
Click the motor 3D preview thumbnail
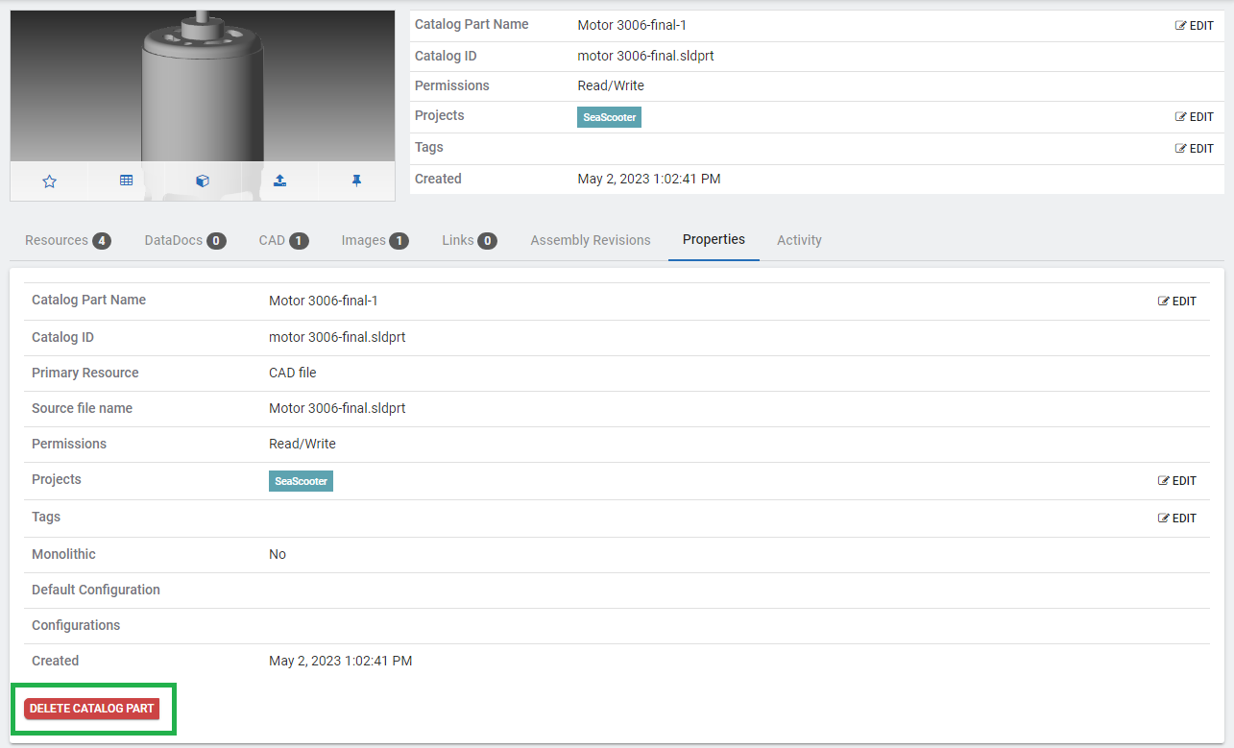[x=203, y=86]
